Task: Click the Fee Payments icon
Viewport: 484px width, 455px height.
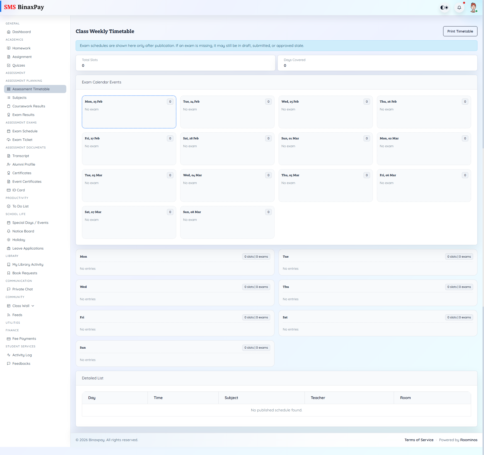Action: 9,339
